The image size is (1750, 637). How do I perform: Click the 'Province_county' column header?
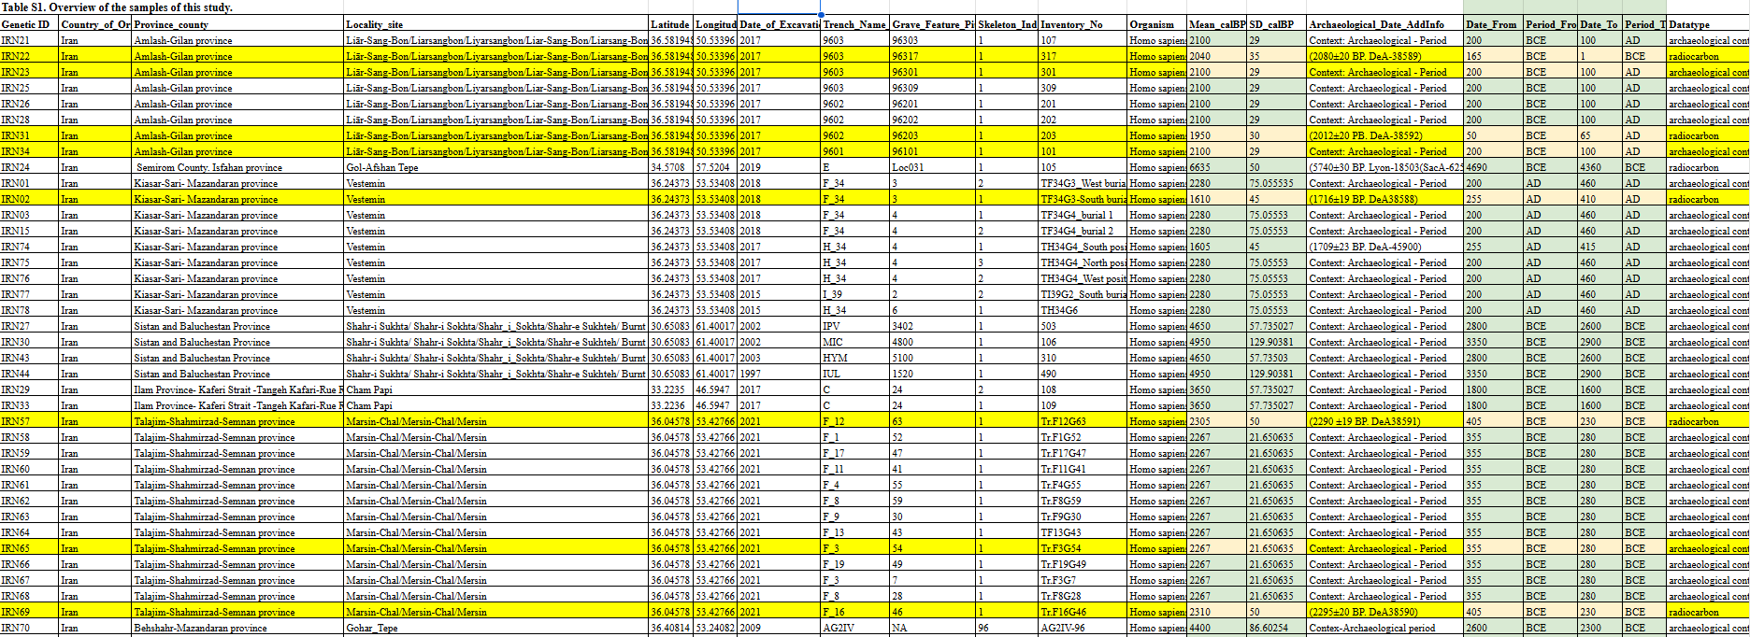point(237,24)
